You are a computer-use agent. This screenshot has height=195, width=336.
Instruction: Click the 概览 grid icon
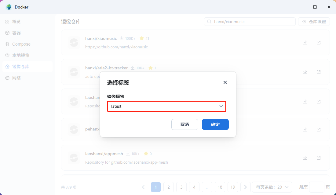pos(7,22)
